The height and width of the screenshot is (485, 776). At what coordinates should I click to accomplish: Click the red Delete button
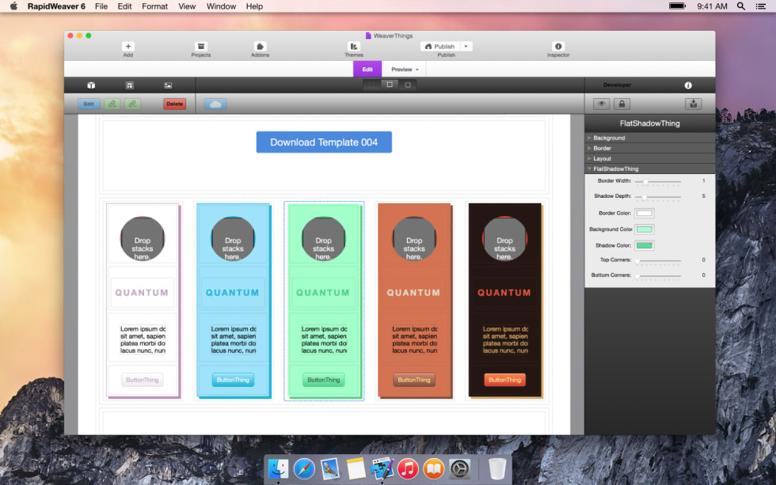pyautogui.click(x=175, y=104)
